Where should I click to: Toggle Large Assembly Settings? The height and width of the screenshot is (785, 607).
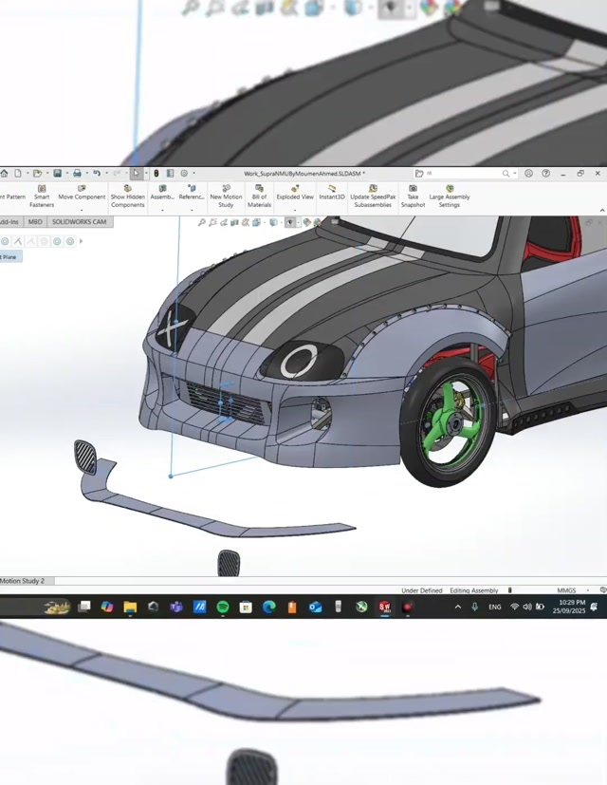coord(450,196)
